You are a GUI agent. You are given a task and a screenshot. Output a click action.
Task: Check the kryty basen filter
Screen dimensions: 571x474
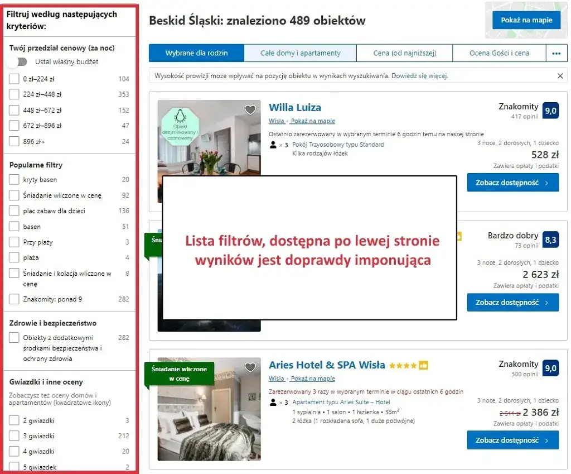pos(15,179)
